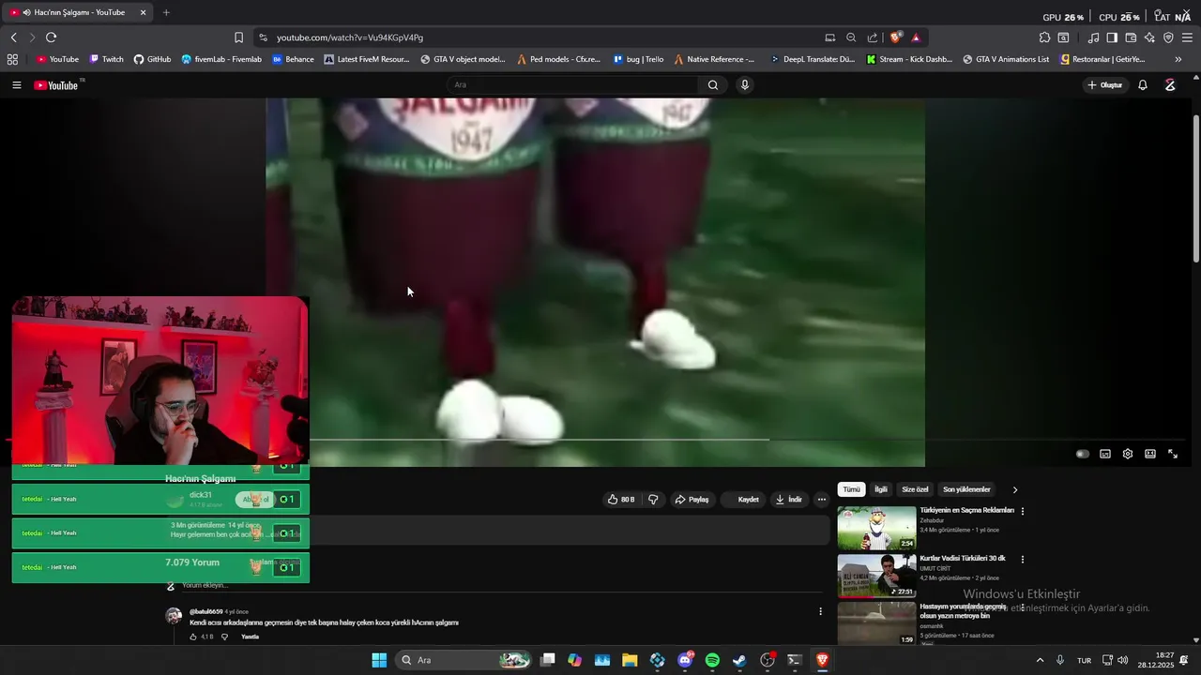Switch to the Hacı'nın Şalgamı browser tab

pyautogui.click(x=77, y=12)
